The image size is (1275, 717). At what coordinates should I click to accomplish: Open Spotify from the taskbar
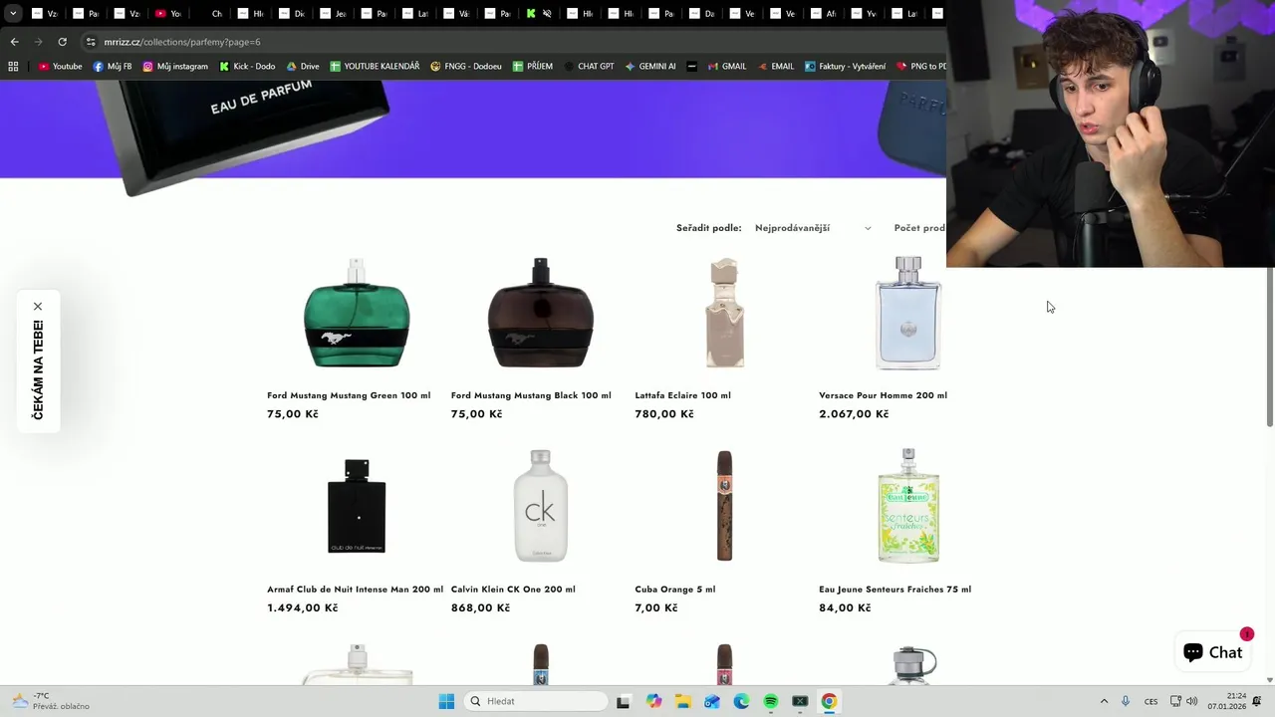pyautogui.click(x=770, y=701)
